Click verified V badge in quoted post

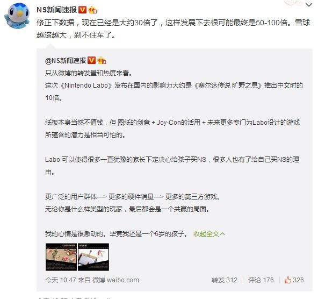(91, 60)
